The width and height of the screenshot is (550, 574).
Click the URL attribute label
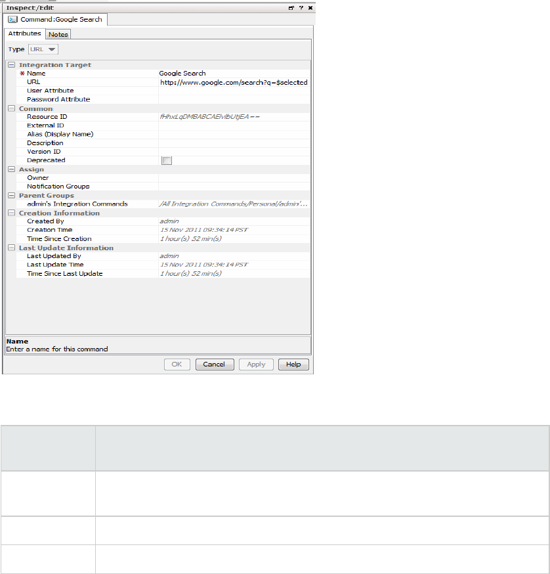click(x=33, y=82)
